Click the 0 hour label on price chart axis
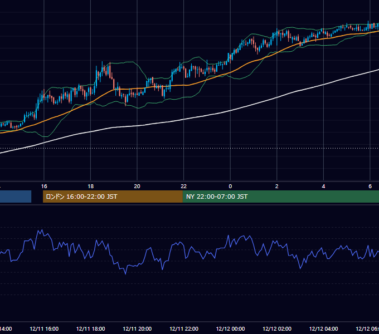 point(230,186)
